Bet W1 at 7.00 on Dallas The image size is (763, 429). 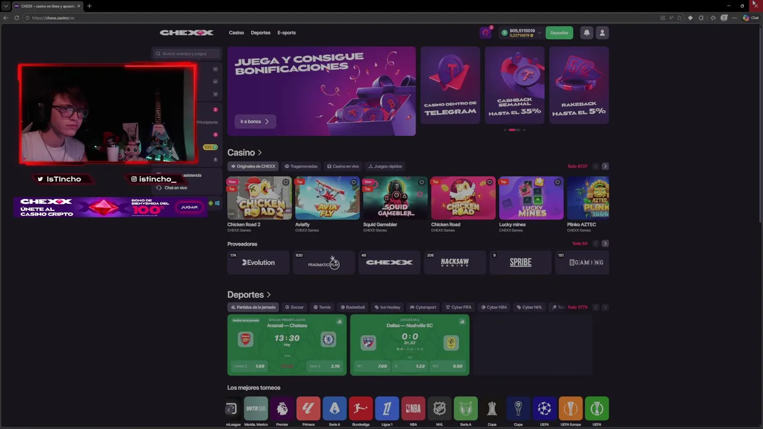[x=372, y=366]
